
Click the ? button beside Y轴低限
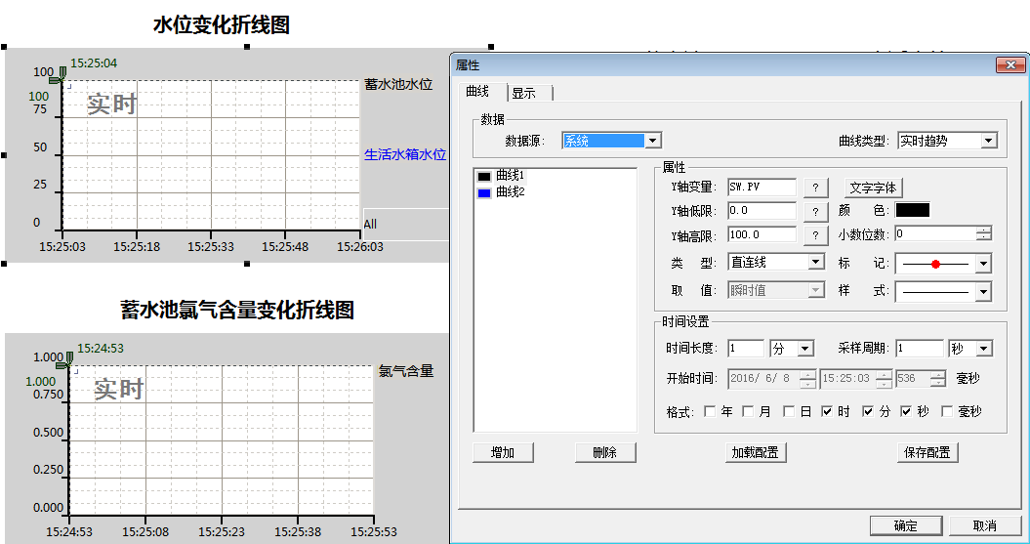pyautogui.click(x=814, y=211)
